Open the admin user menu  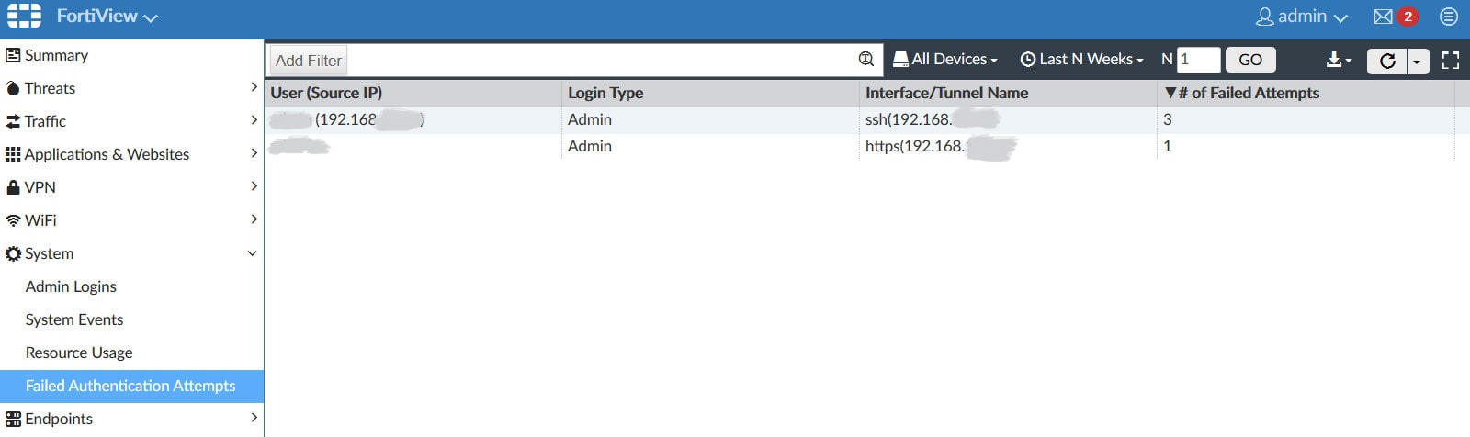point(1302,17)
